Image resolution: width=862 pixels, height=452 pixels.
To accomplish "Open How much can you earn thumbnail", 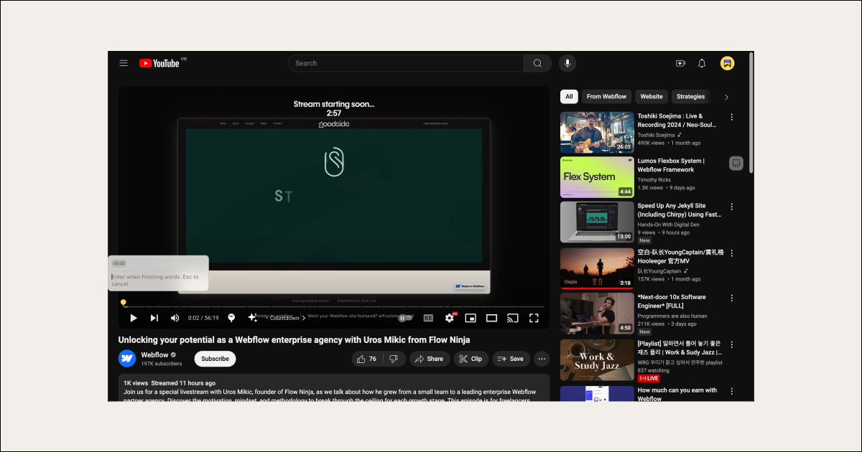I will point(597,393).
